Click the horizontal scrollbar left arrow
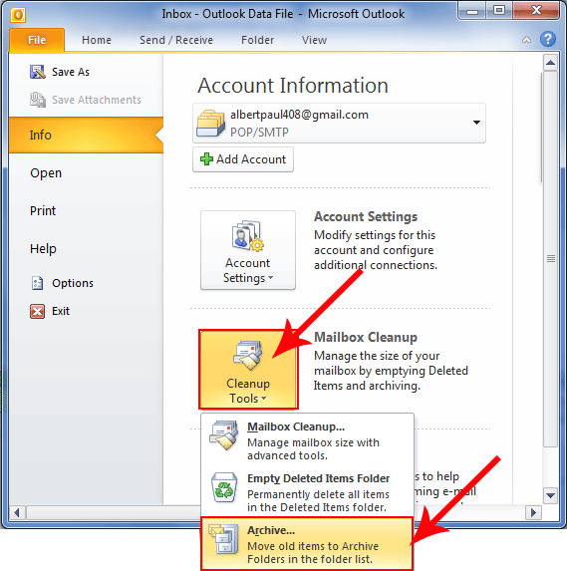 [17, 513]
